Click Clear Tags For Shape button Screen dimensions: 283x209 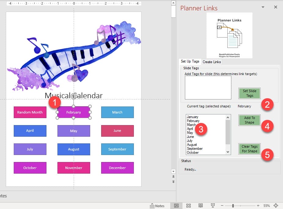[249, 149]
